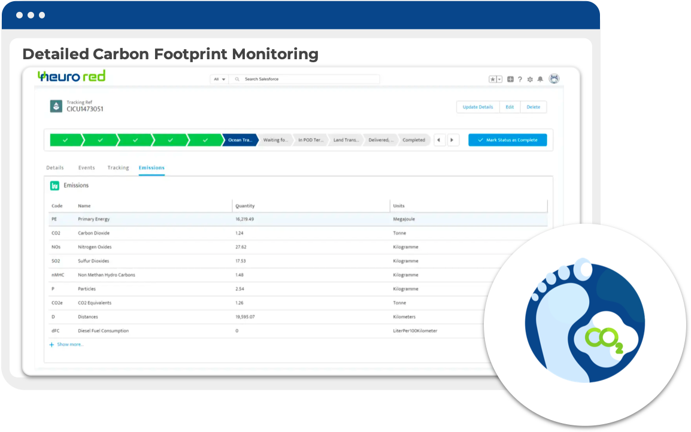This screenshot has width=691, height=432.
Task: Select the Completed path stage
Action: [414, 140]
